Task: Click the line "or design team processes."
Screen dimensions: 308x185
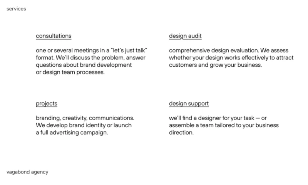Action: click(x=70, y=72)
